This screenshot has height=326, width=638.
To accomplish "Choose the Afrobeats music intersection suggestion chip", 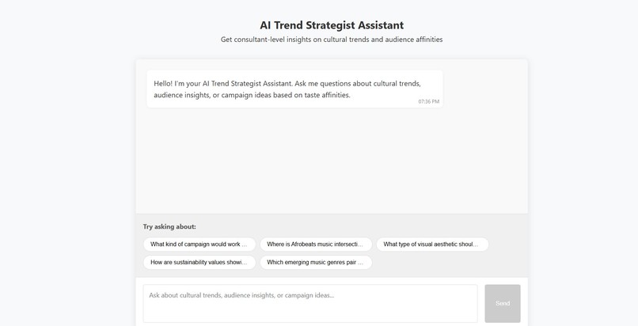I will click(x=315, y=244).
